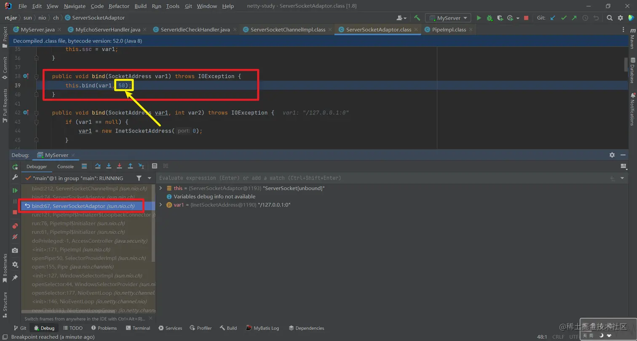Screen dimensions: 637x341
Task: Close the ServerSocketAdaptor.class tab
Action: point(416,30)
